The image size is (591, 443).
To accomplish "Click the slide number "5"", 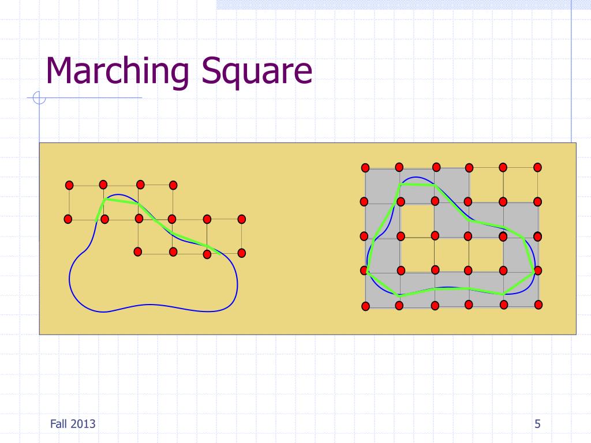I will click(x=537, y=424).
